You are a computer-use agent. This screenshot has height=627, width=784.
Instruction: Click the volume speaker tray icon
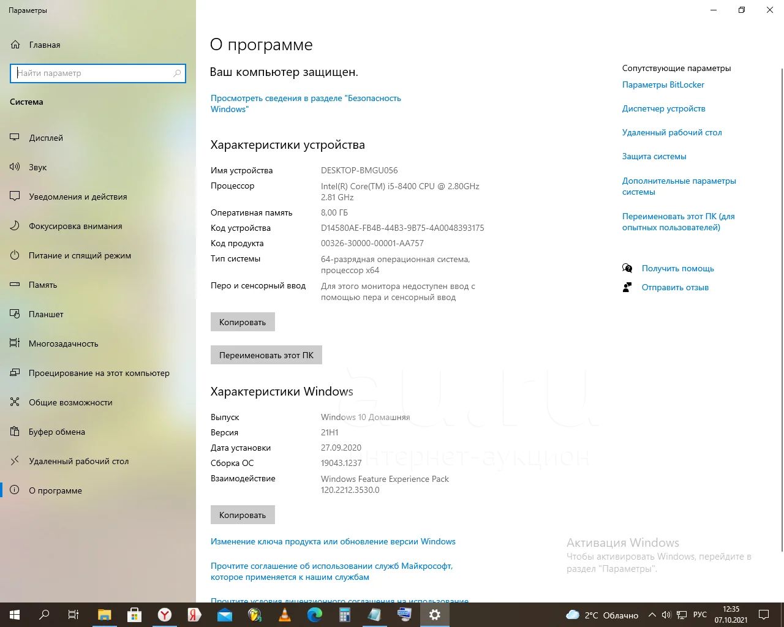click(666, 615)
